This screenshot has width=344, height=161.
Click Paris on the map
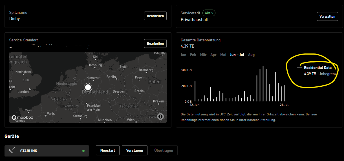(51, 114)
